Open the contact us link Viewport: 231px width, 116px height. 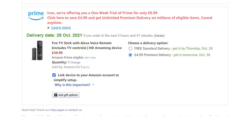point(75,110)
